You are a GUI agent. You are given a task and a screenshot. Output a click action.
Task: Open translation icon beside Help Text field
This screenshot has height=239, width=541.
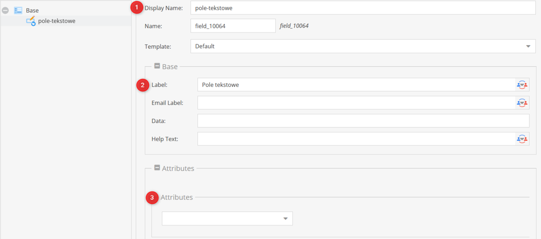tap(522, 139)
